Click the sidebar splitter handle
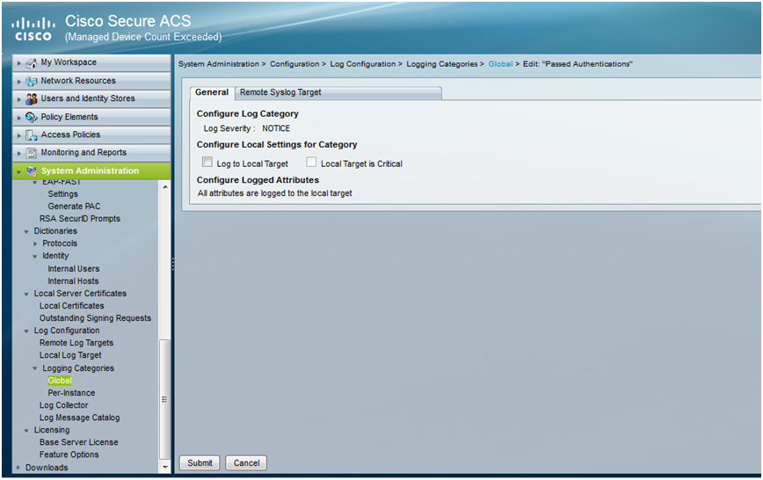The width and height of the screenshot is (763, 480). (173, 264)
